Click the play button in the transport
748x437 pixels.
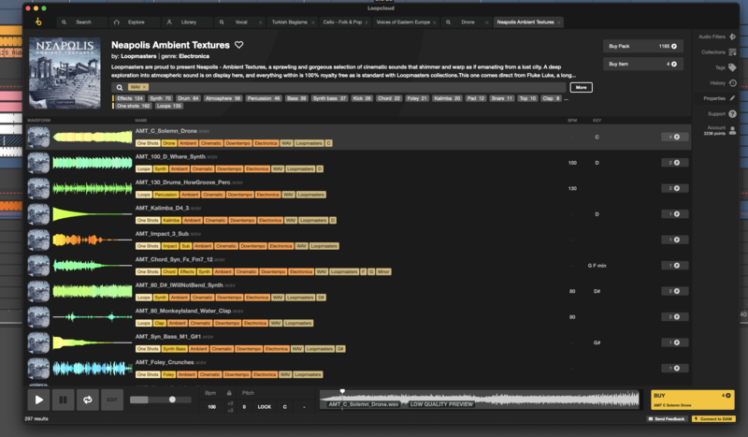coord(38,400)
